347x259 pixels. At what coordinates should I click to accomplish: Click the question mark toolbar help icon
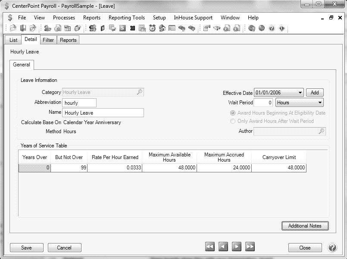pos(272,28)
